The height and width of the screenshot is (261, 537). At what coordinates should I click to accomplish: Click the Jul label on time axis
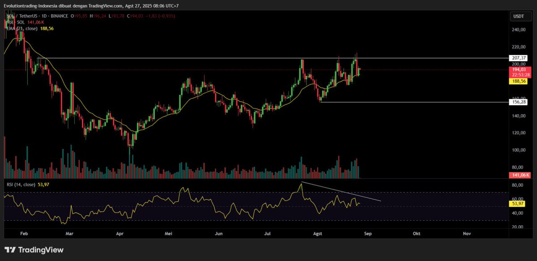click(268, 234)
